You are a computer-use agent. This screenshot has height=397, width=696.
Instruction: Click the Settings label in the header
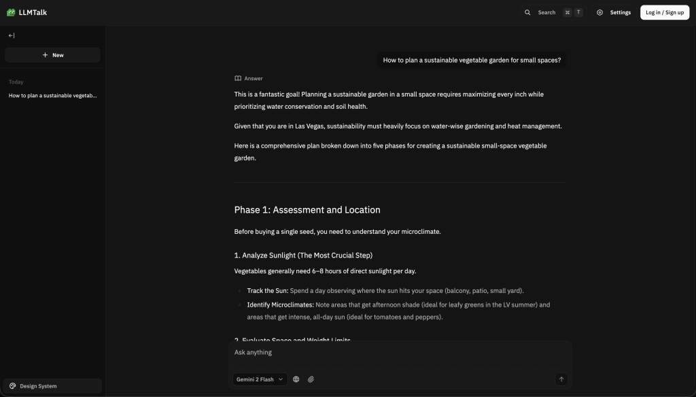coord(620,12)
